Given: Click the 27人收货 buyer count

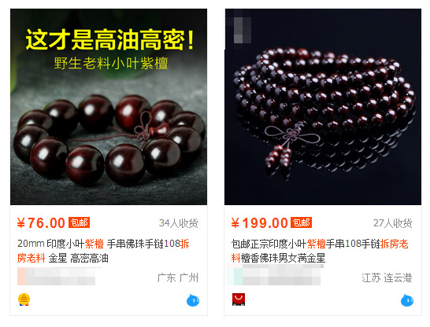Looking at the screenshot, I should coord(392,223).
